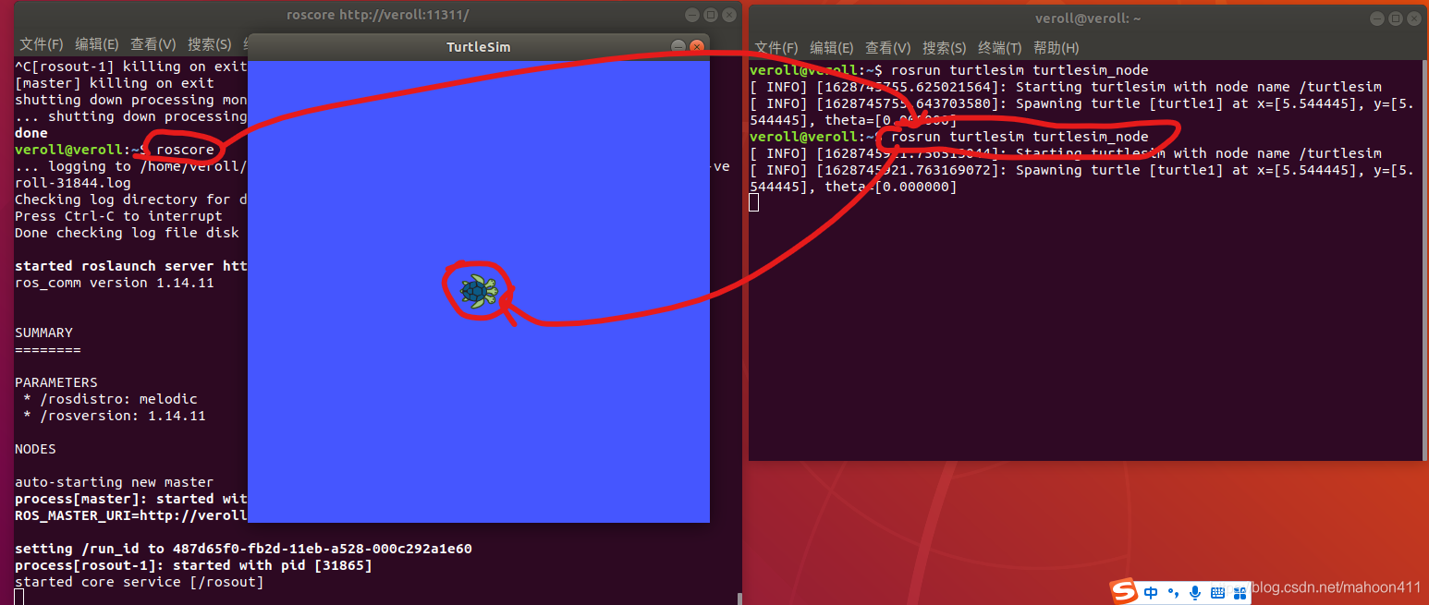Minimize the roscore terminal window

click(x=691, y=14)
